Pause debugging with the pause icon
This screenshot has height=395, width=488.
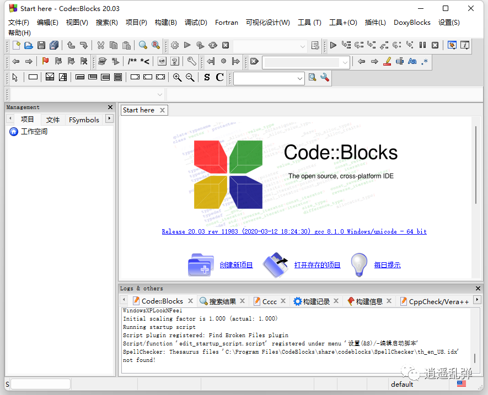(x=422, y=46)
